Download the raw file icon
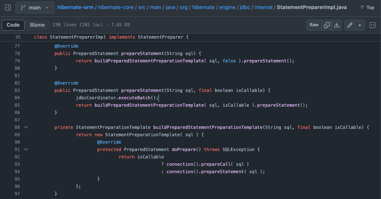The height and width of the screenshot is (199, 381). 337,25
